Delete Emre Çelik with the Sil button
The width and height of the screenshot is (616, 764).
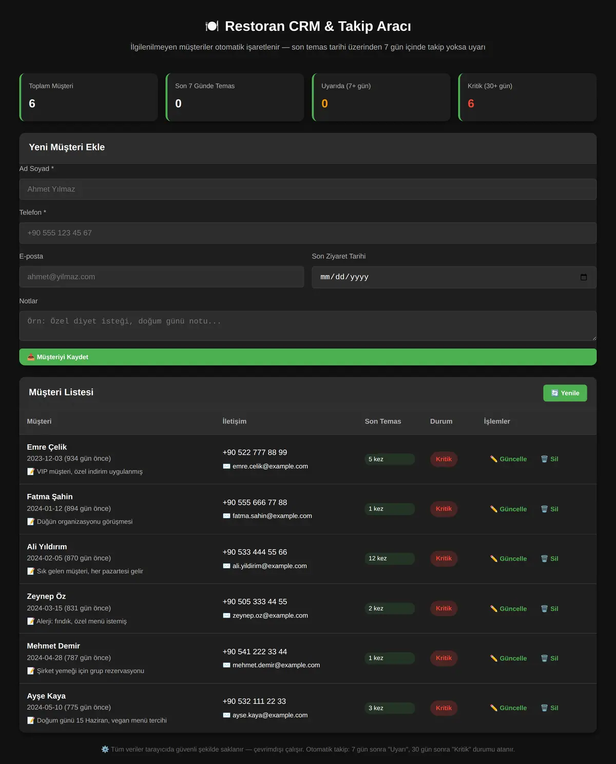pyautogui.click(x=549, y=459)
